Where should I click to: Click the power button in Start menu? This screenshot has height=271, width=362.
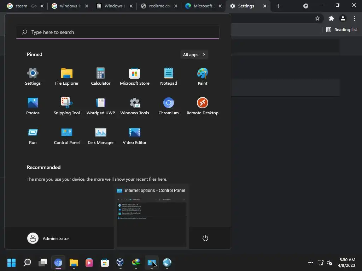coord(205,238)
